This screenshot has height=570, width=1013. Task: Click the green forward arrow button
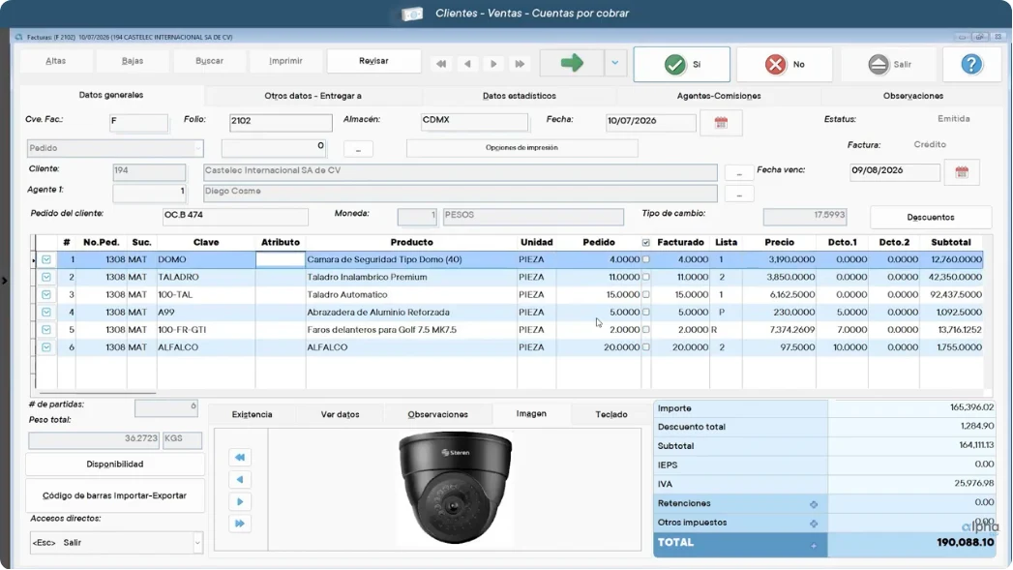[572, 63]
